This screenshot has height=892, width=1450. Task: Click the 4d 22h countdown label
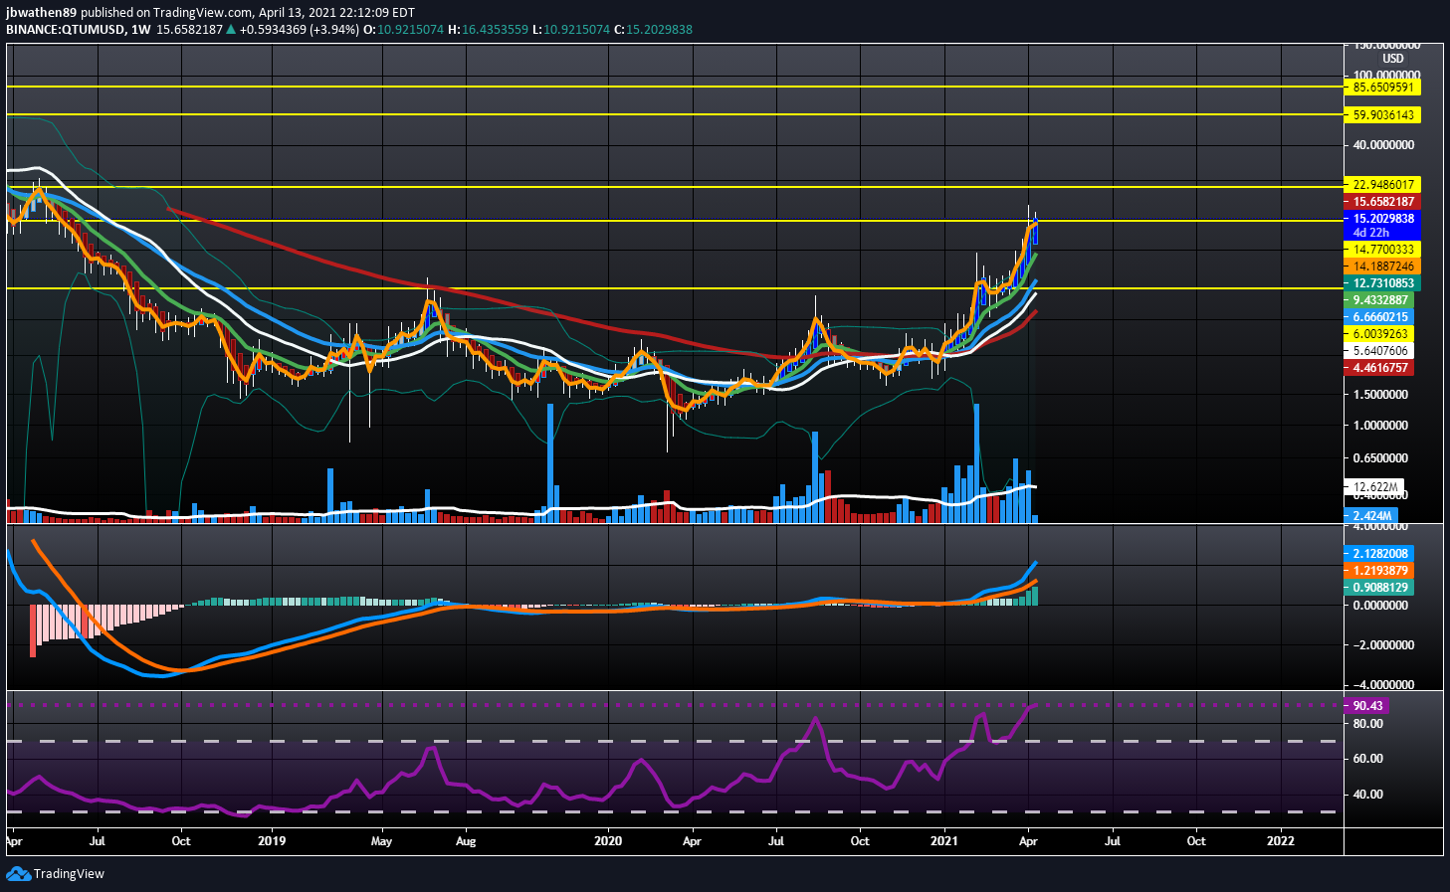pyautogui.click(x=1370, y=233)
